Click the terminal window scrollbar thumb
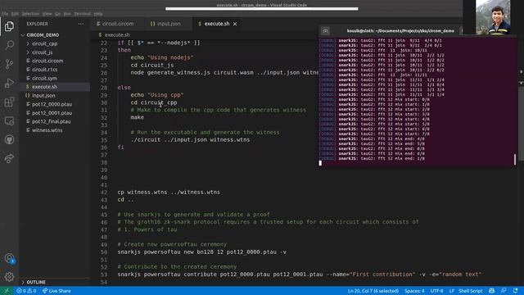 click(x=515, y=159)
